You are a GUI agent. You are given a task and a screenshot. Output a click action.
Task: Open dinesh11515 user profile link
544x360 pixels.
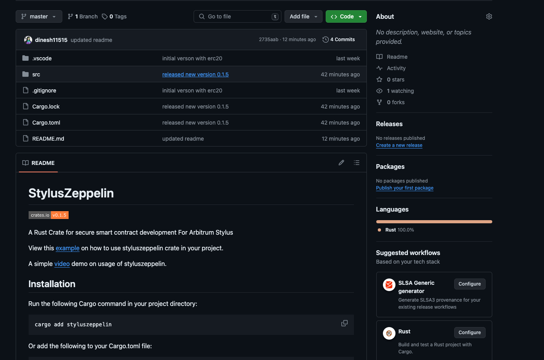(x=51, y=40)
